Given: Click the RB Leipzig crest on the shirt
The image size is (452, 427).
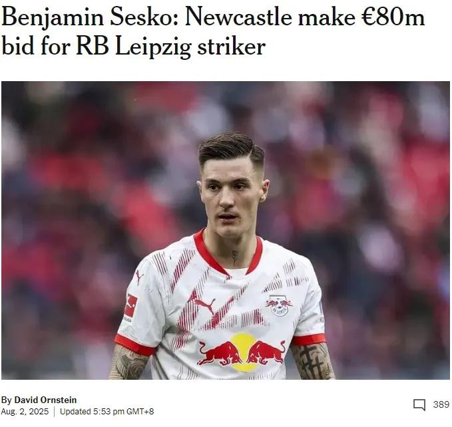Looking at the screenshot, I should point(279,305).
